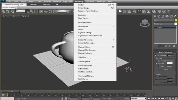This screenshot has width=178, height=100.
Task: Click Pin Stack icon under modifier list
Action: [156, 46]
